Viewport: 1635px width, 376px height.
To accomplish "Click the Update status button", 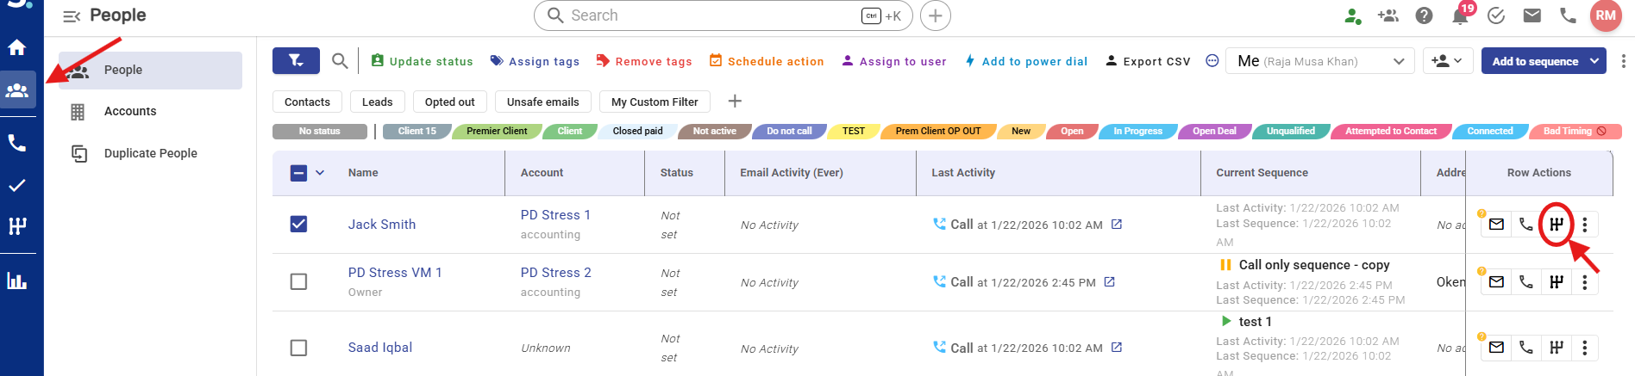I will coord(422,61).
